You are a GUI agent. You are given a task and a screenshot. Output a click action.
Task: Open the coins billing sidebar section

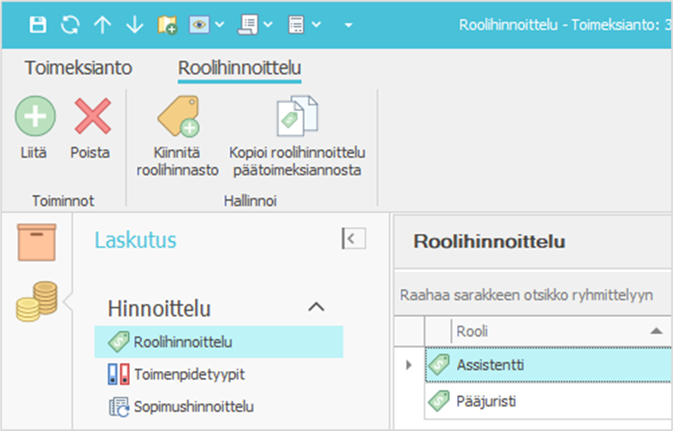[37, 300]
